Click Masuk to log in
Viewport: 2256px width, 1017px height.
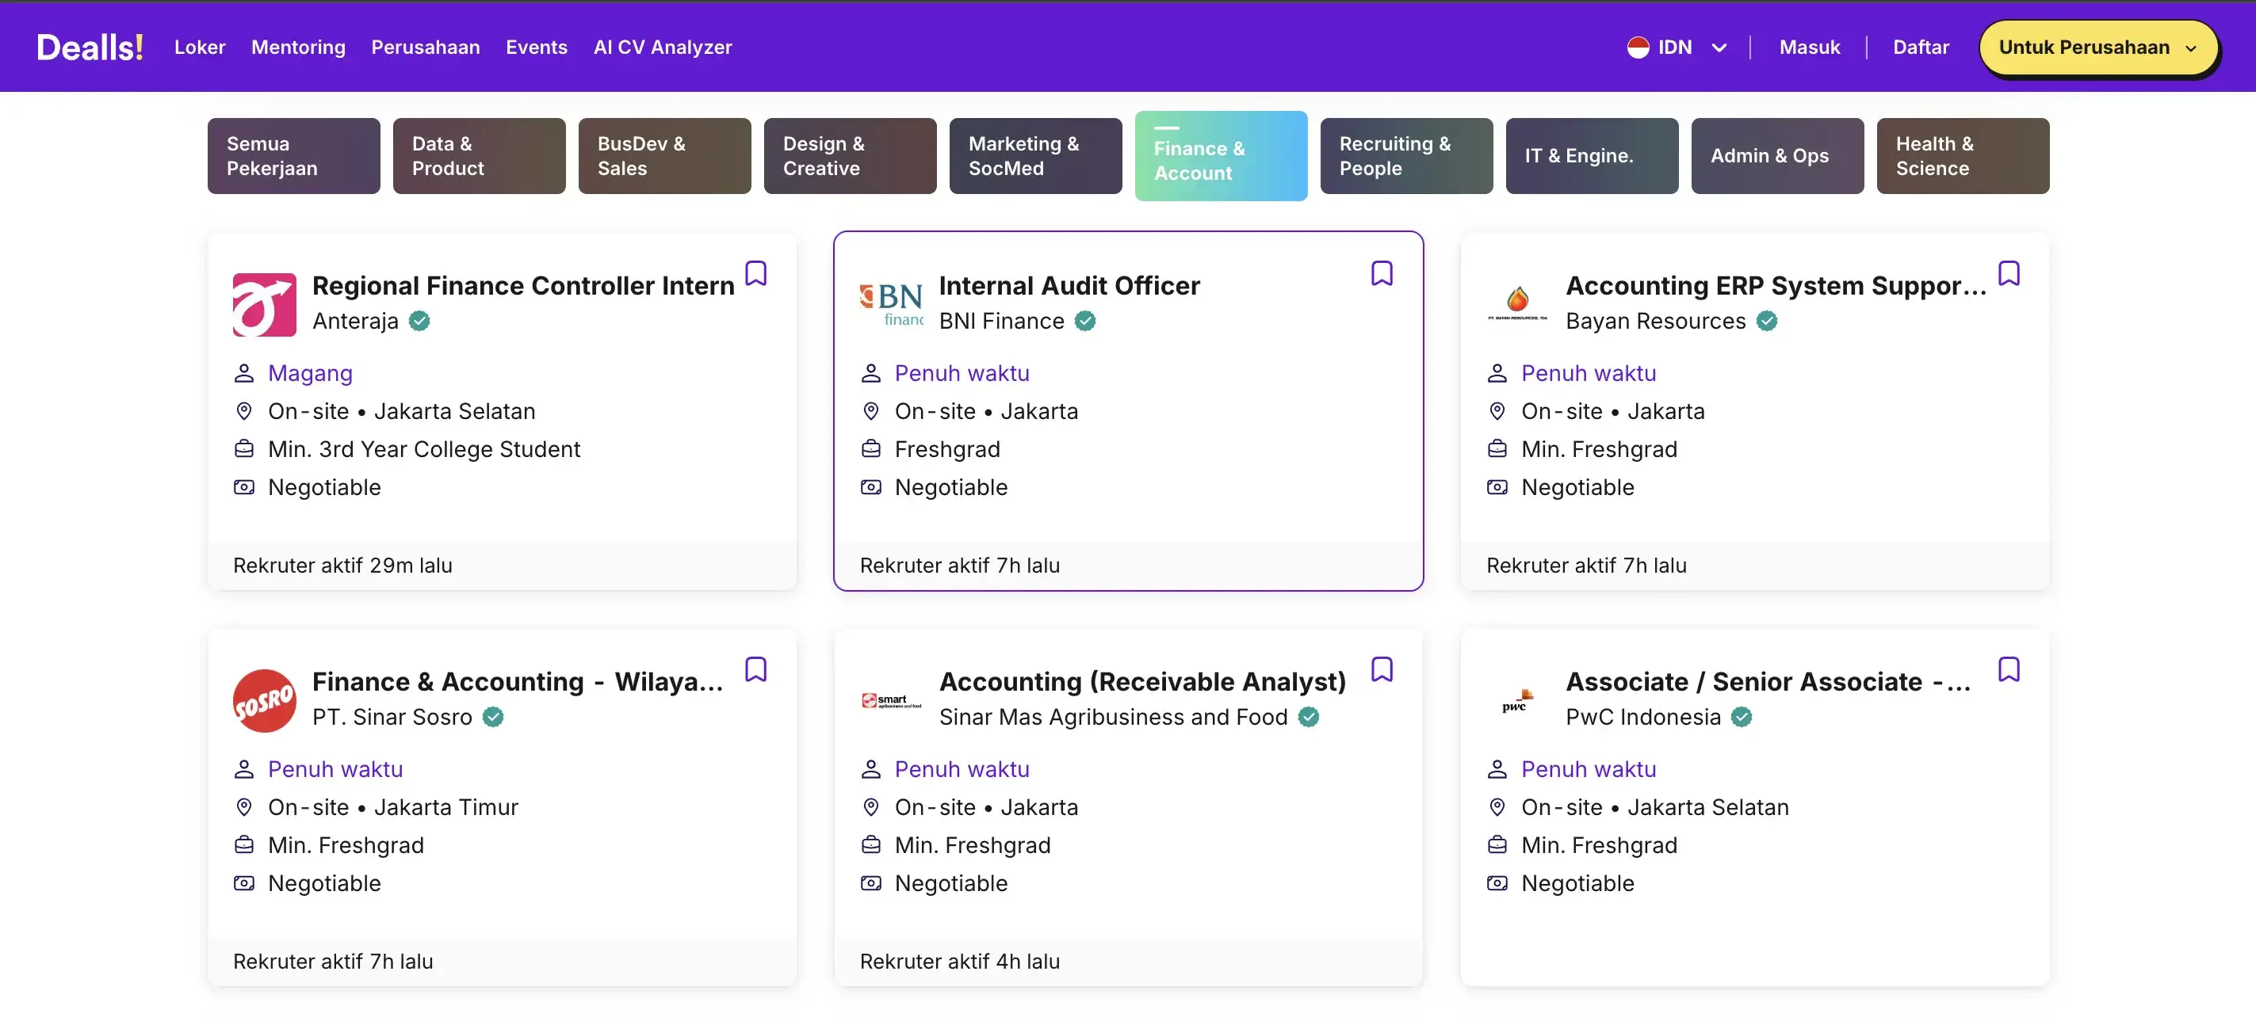[x=1810, y=48]
